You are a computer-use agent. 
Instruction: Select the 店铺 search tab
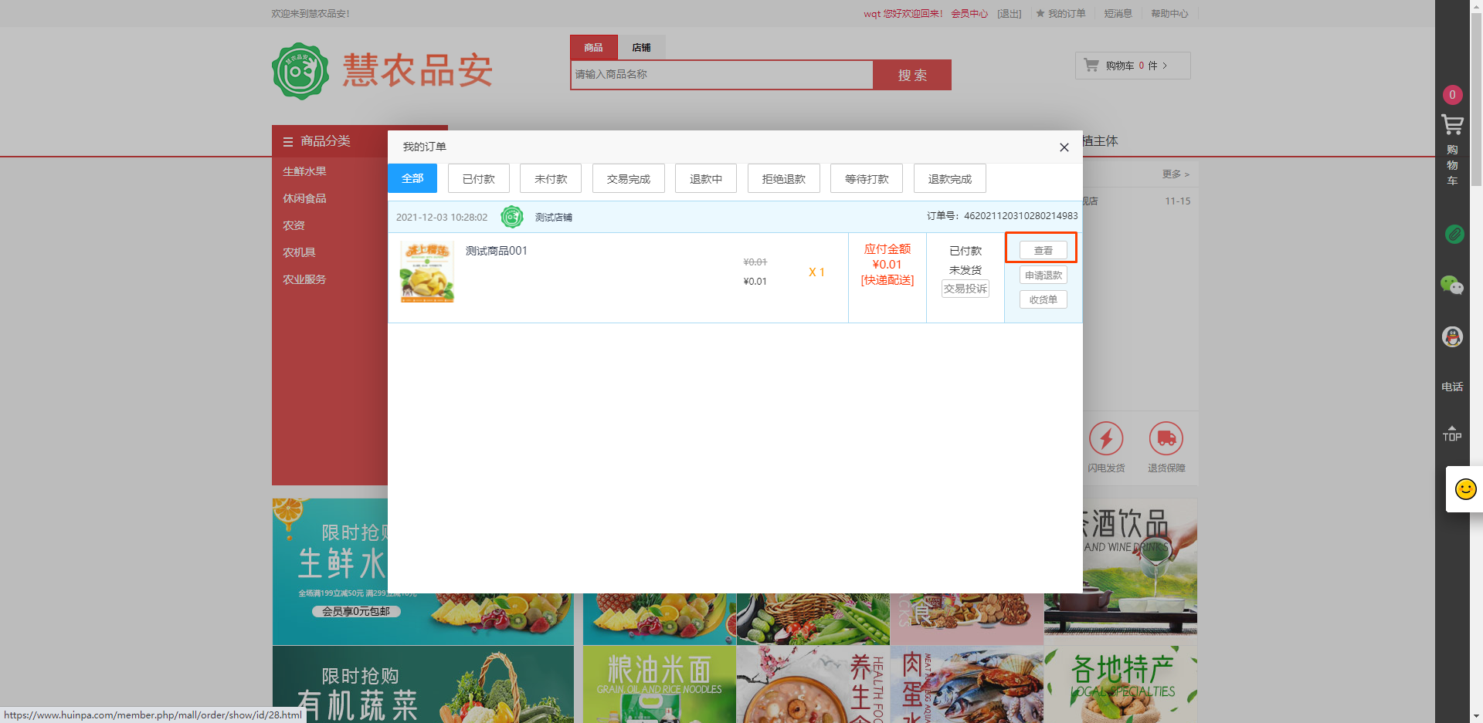(x=641, y=48)
